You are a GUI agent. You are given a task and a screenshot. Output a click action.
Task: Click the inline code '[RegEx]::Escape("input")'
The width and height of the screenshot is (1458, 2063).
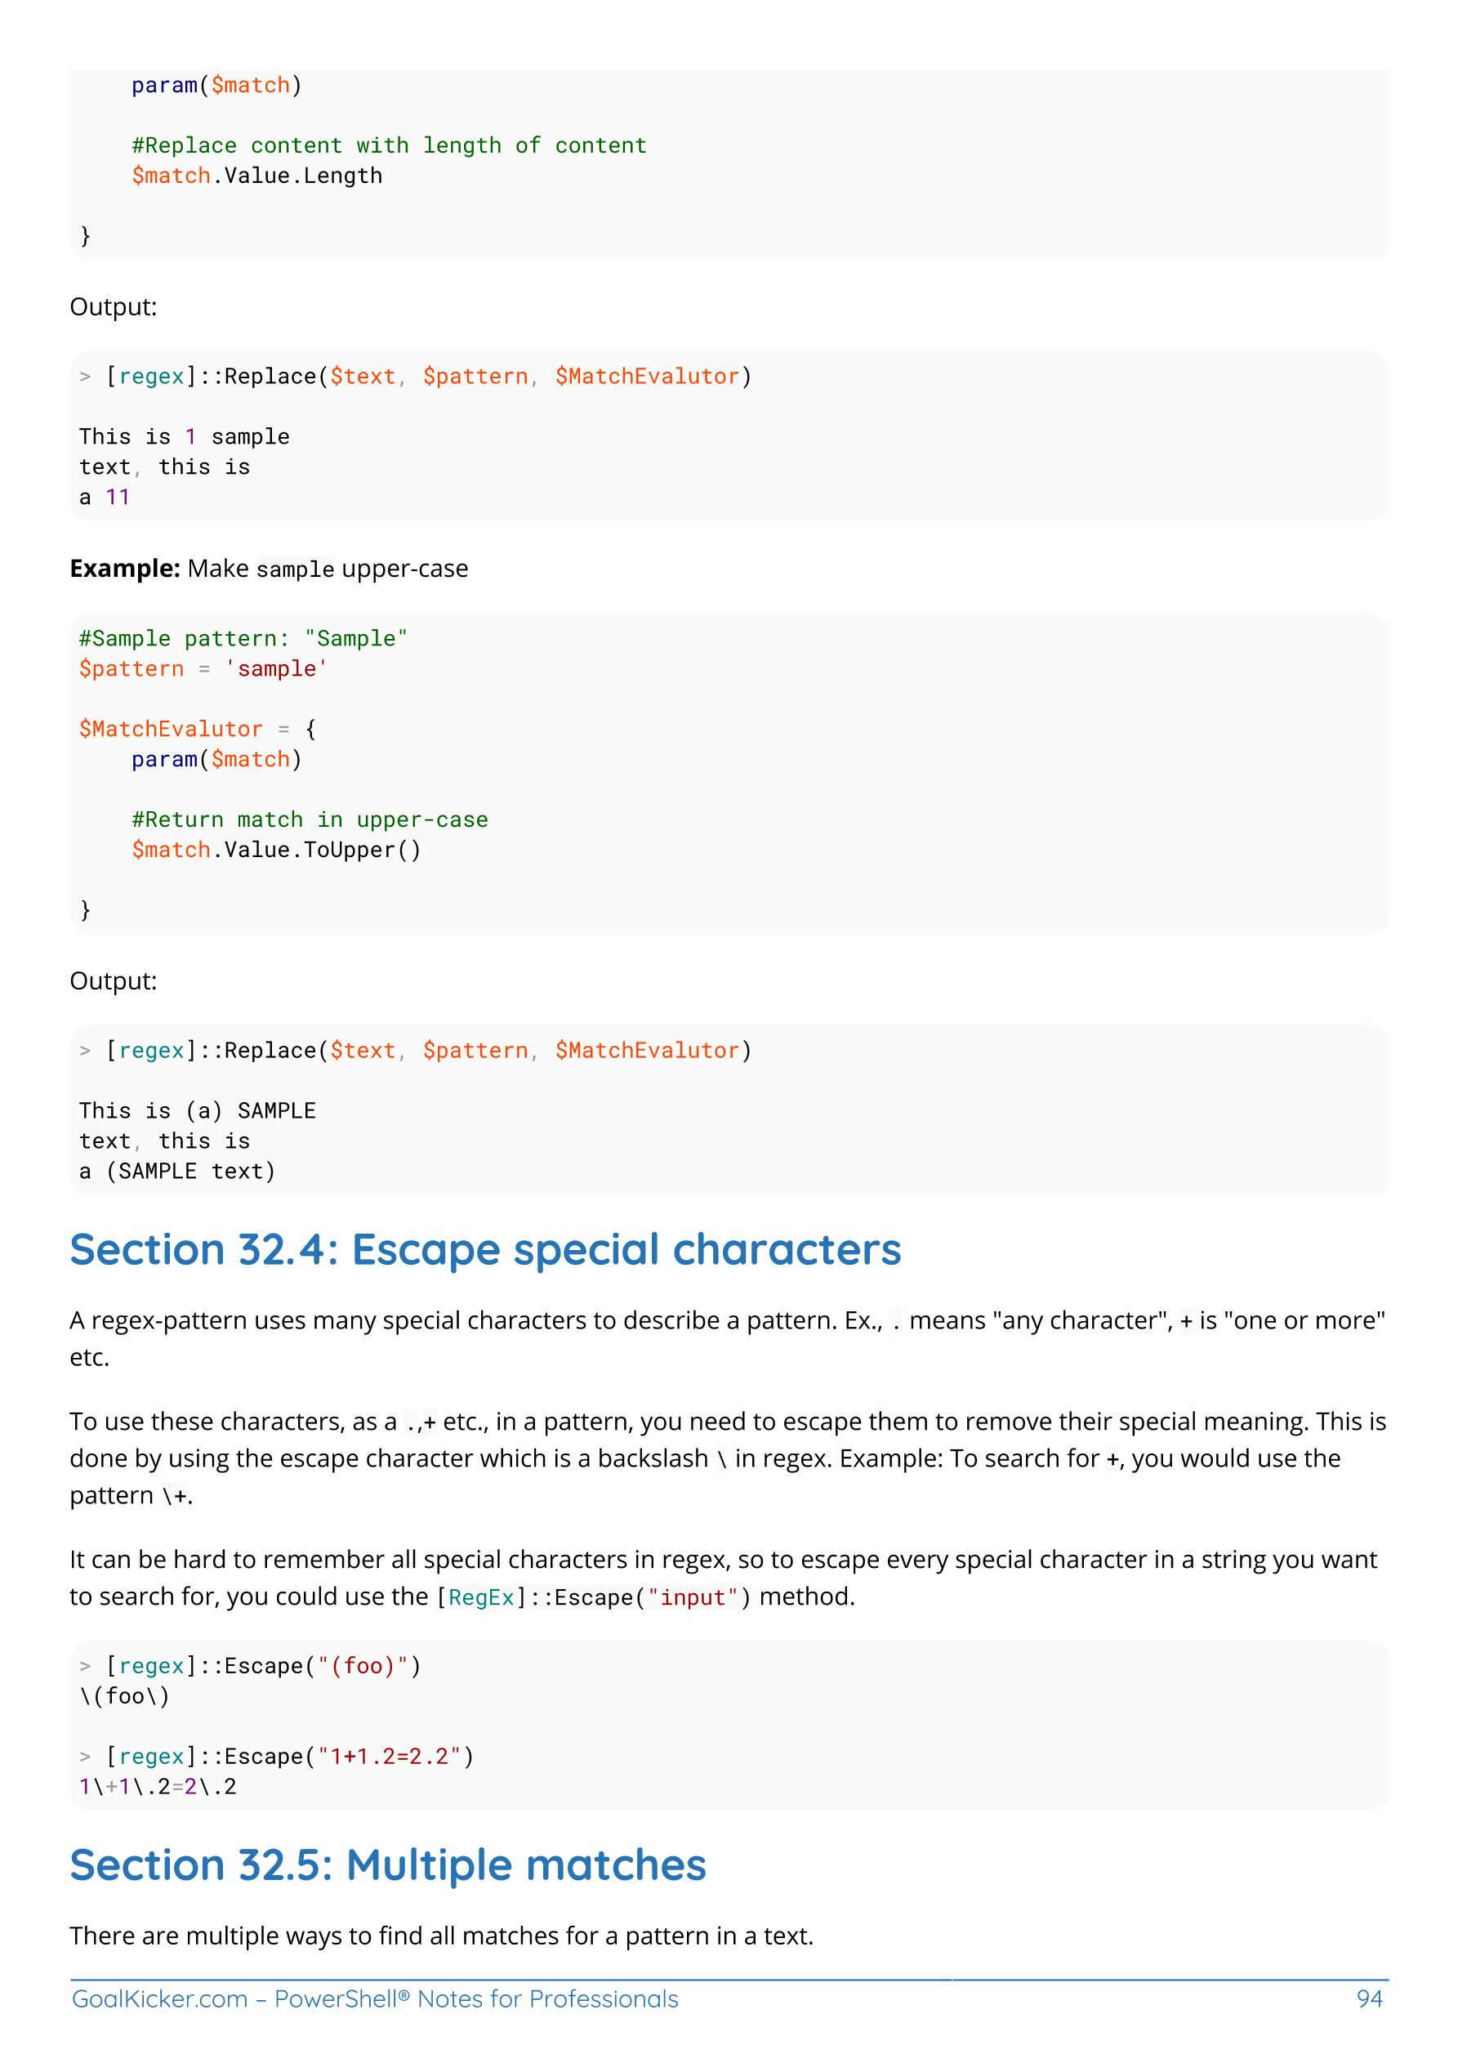pyautogui.click(x=594, y=1597)
